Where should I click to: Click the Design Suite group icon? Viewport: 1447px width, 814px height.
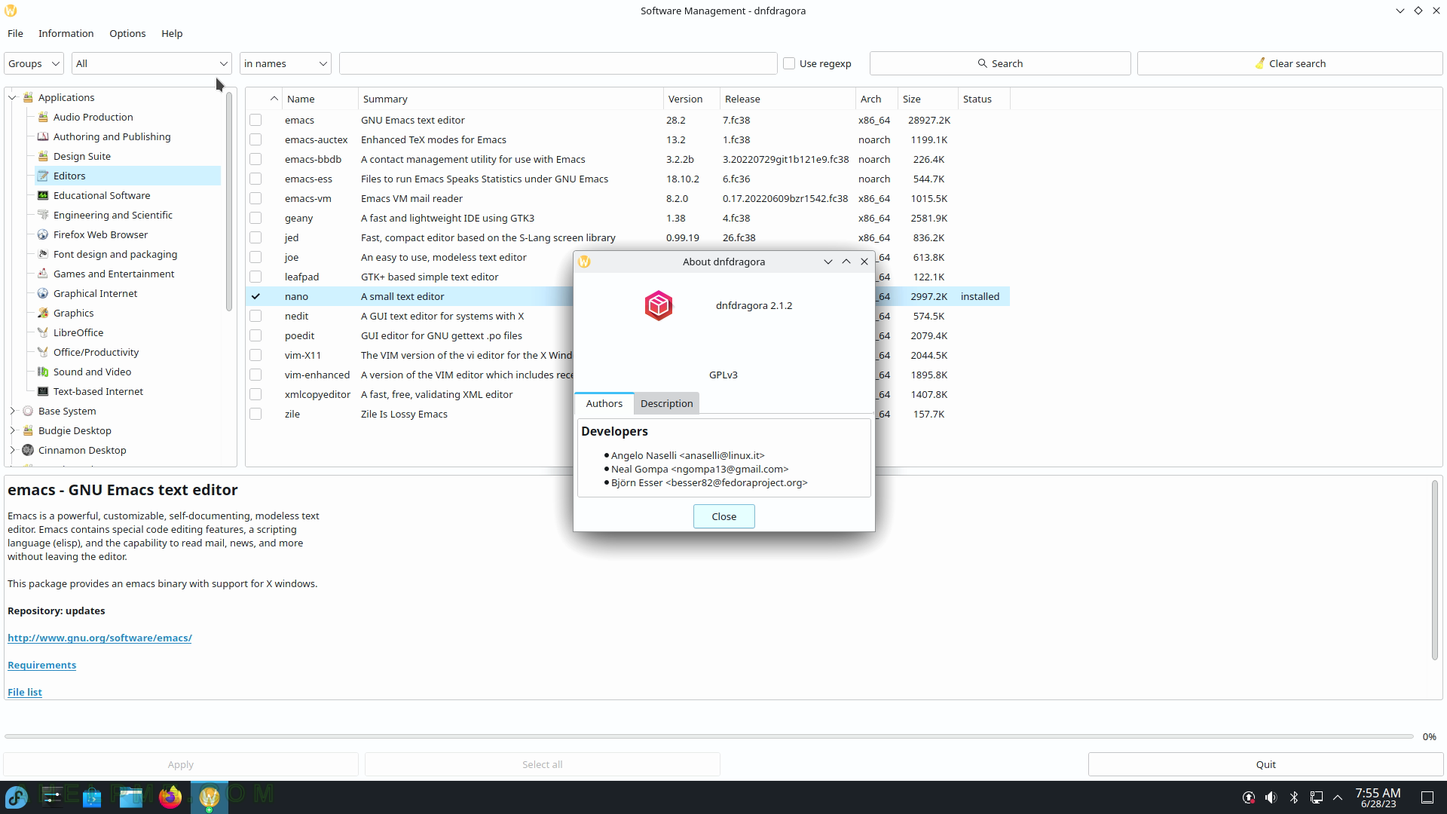[43, 156]
